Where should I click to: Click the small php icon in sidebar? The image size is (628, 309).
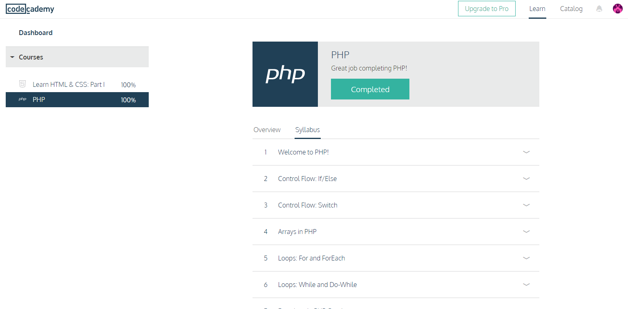[x=22, y=99]
